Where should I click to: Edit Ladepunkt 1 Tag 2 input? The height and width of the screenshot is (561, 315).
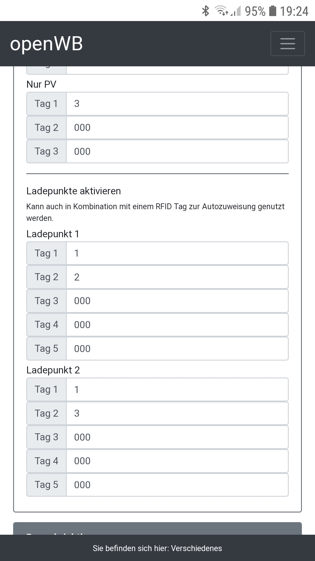coord(177,277)
